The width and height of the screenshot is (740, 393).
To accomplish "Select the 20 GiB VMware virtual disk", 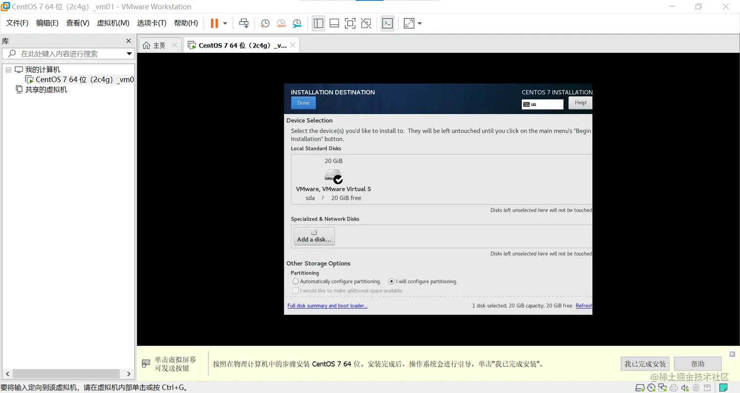I will click(333, 179).
